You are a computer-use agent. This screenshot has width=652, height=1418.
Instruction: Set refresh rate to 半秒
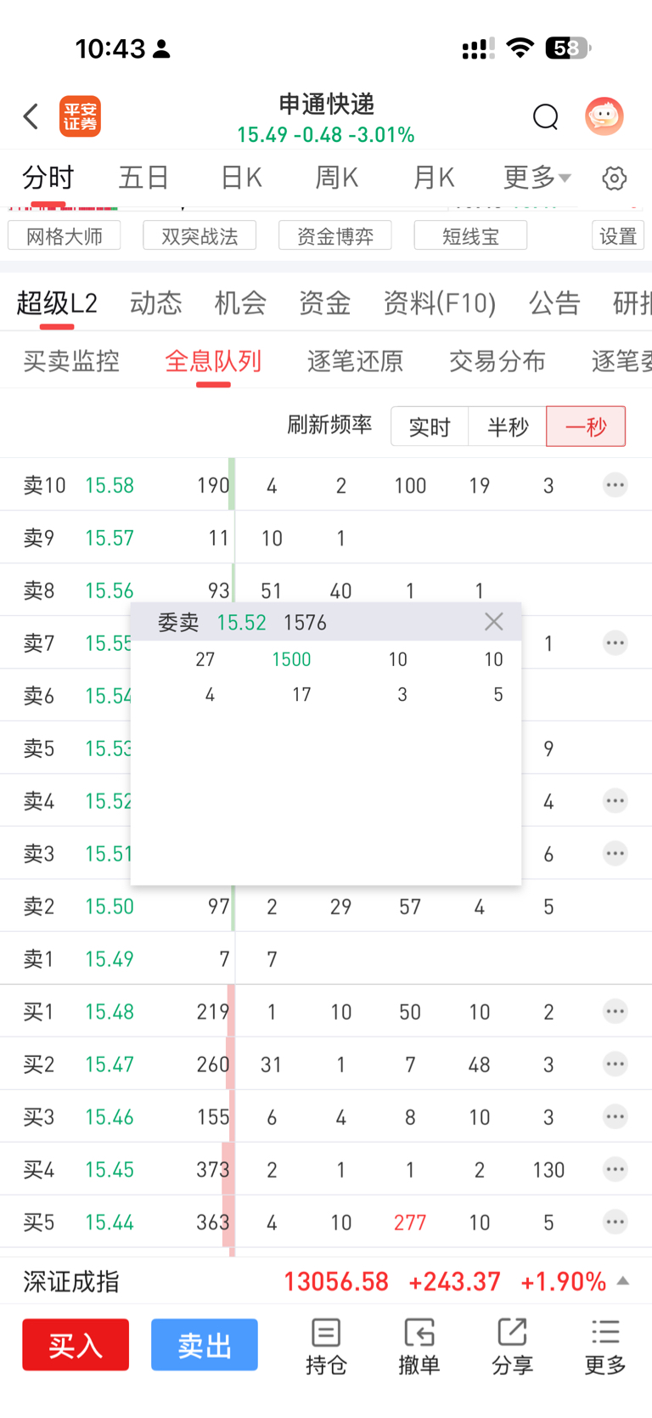tap(508, 427)
